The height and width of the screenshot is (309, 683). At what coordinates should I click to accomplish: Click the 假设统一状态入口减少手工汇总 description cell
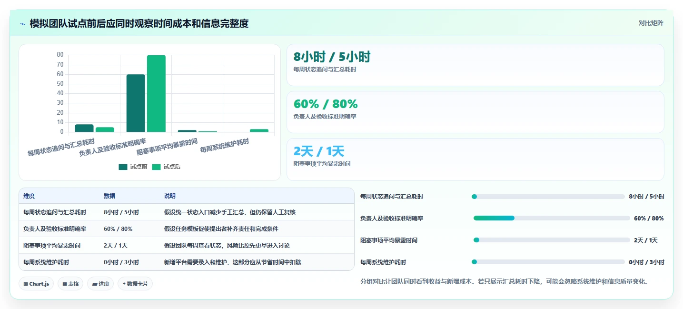pyautogui.click(x=230, y=212)
